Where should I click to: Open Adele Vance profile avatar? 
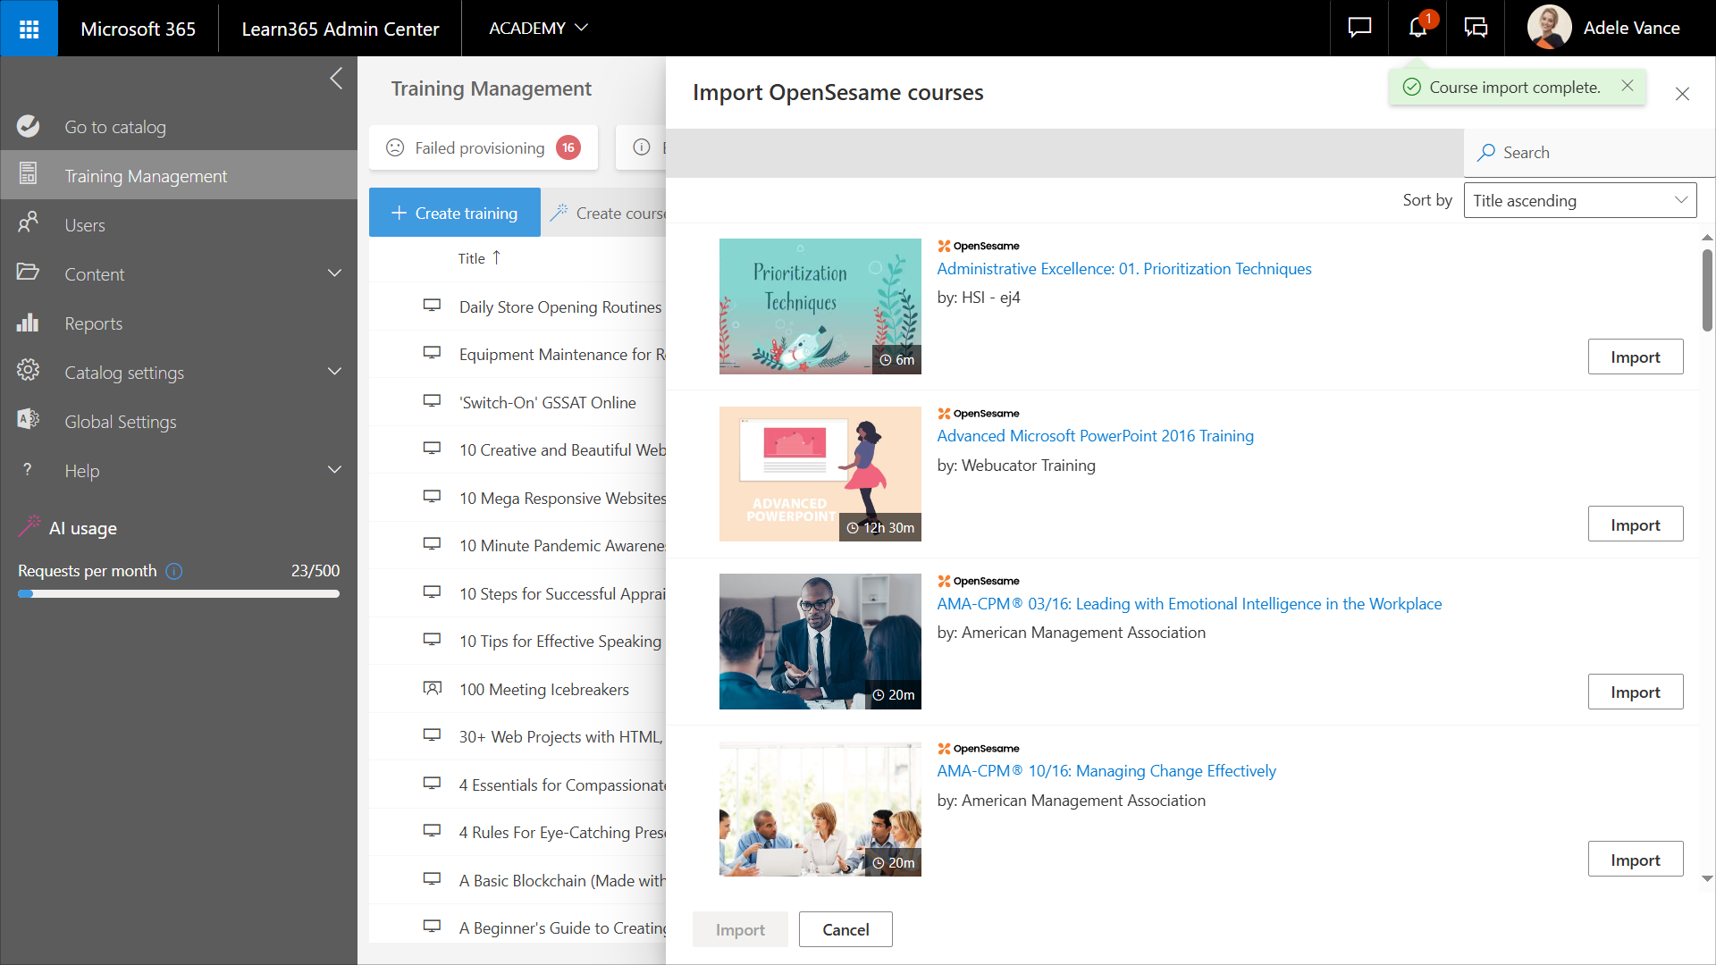coord(1549,28)
